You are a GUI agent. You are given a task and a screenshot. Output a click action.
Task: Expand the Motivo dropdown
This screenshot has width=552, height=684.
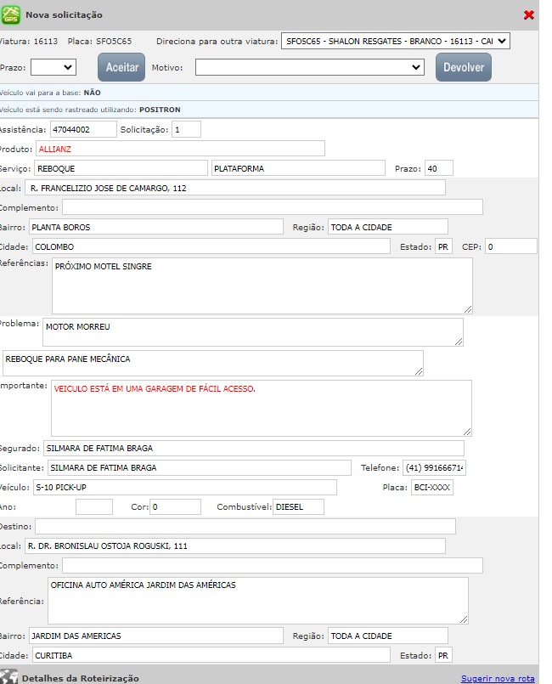[310, 67]
